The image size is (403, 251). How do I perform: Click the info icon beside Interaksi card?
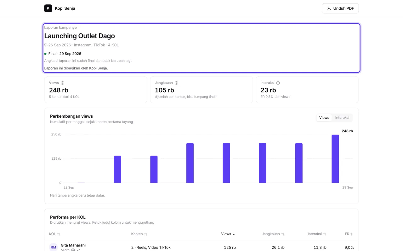coord(278,83)
